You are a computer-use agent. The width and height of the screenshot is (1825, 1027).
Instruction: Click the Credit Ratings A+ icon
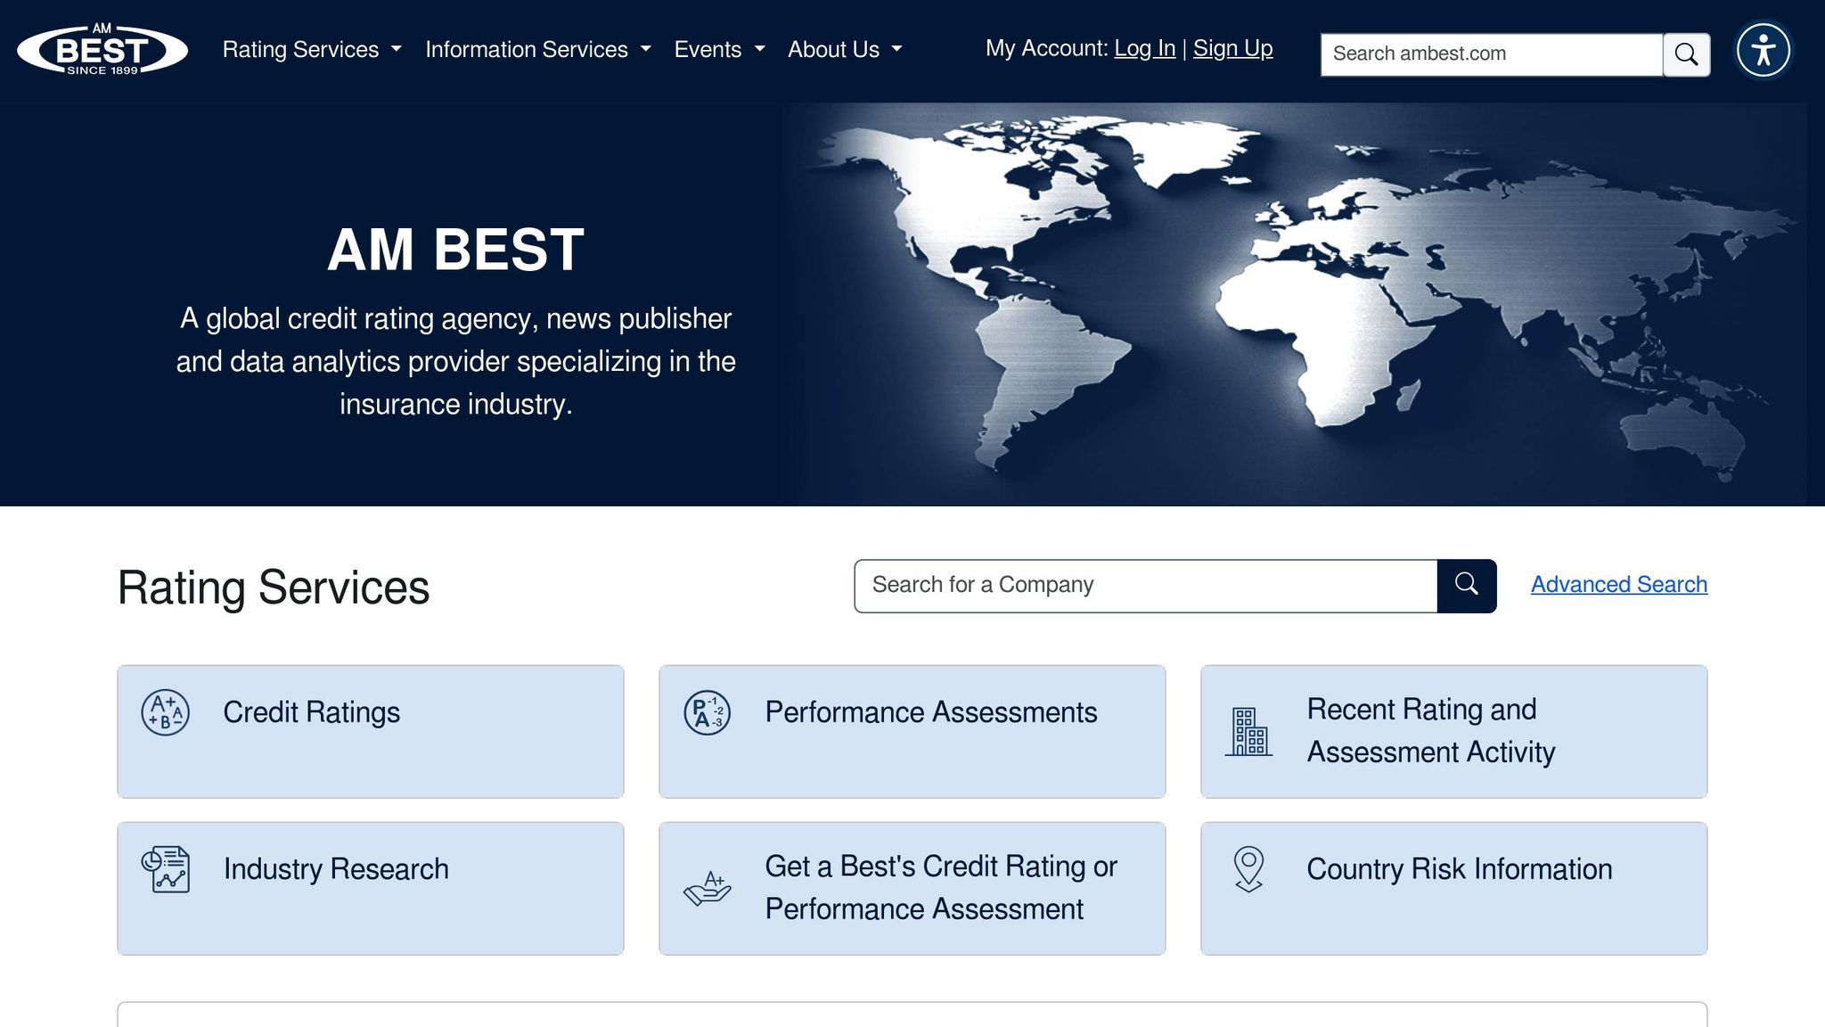tap(166, 712)
